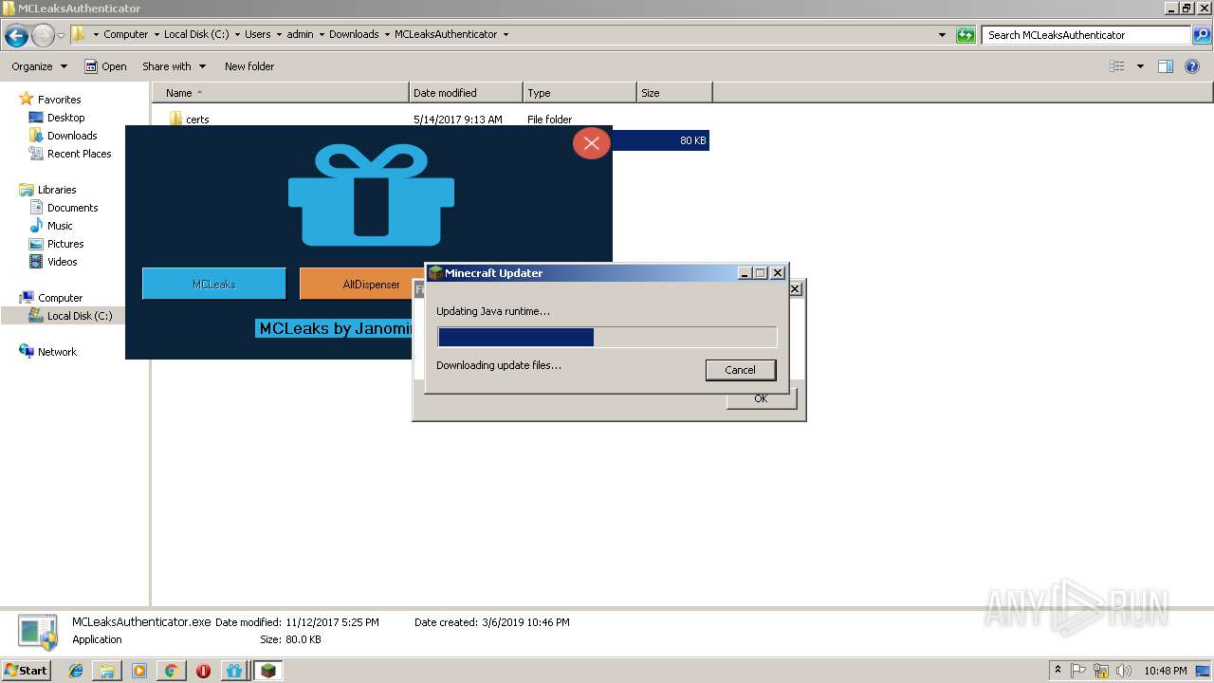Click Open in the Explorer toolbar

point(105,66)
